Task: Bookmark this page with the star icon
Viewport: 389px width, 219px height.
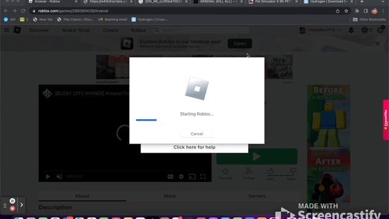Action: point(346,11)
